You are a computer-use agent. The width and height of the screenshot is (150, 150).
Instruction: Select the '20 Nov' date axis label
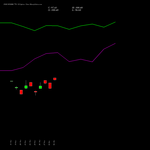point(20,142)
